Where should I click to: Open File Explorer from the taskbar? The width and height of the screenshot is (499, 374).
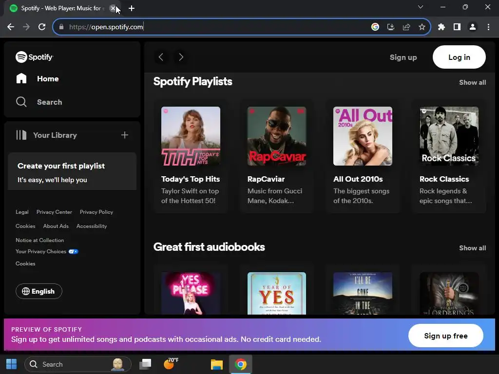click(x=217, y=364)
